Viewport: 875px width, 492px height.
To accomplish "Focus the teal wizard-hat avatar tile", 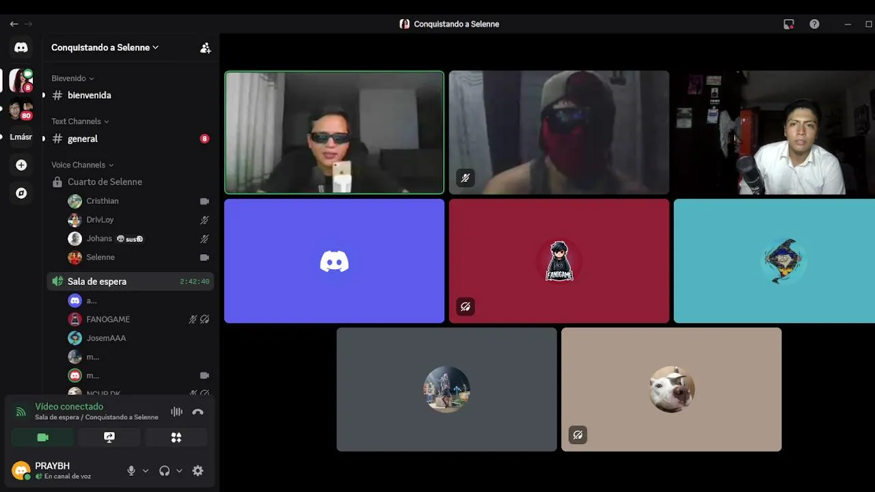I will (x=775, y=261).
